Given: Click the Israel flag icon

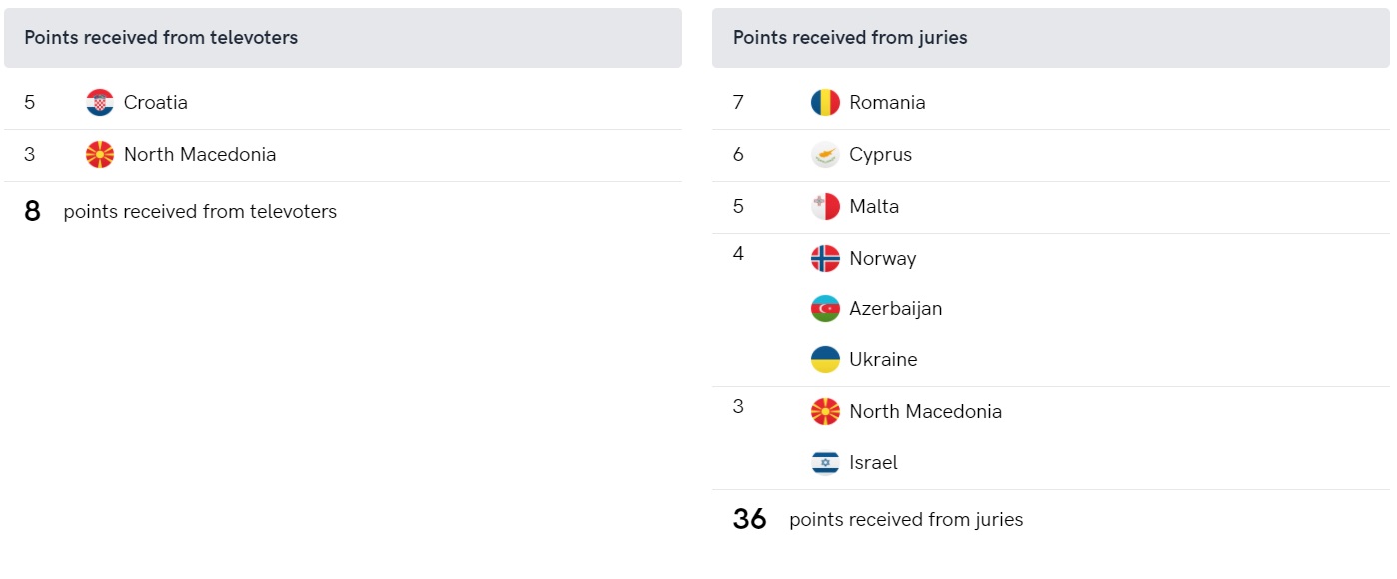Looking at the screenshot, I should pyautogui.click(x=825, y=462).
